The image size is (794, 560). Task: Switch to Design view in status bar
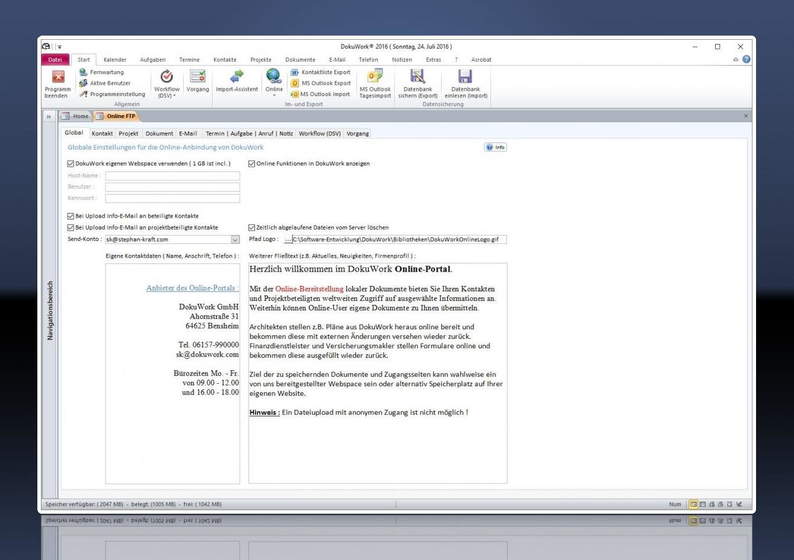point(739,504)
